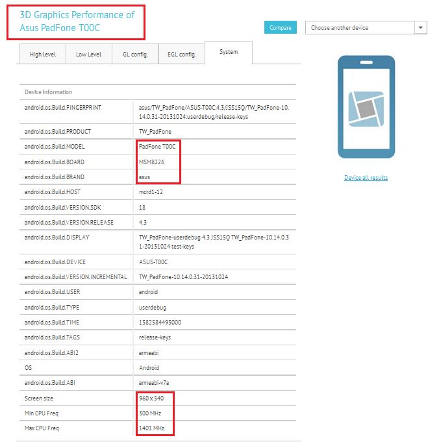Select the 'Android' OS value
Screen dimensions: 428x442
point(149,367)
